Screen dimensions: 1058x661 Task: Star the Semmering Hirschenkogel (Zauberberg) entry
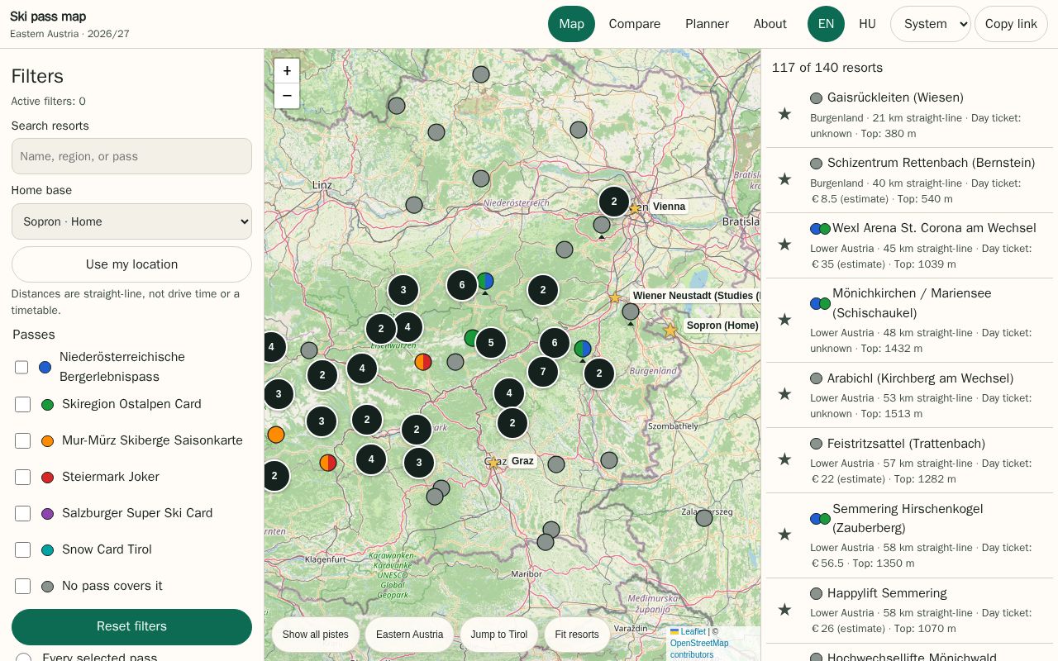click(784, 535)
